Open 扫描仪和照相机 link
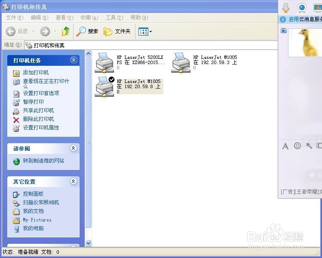 41,203
